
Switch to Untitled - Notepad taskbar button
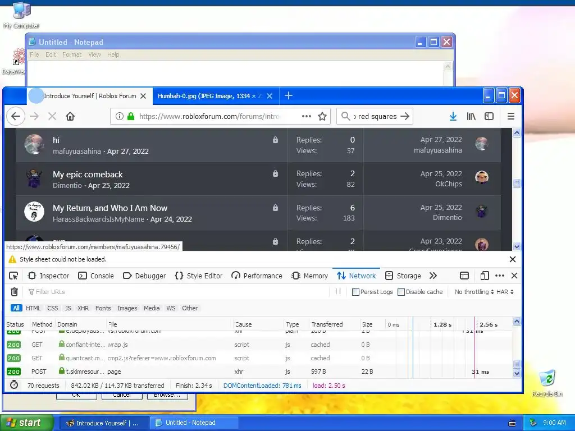(x=194, y=423)
